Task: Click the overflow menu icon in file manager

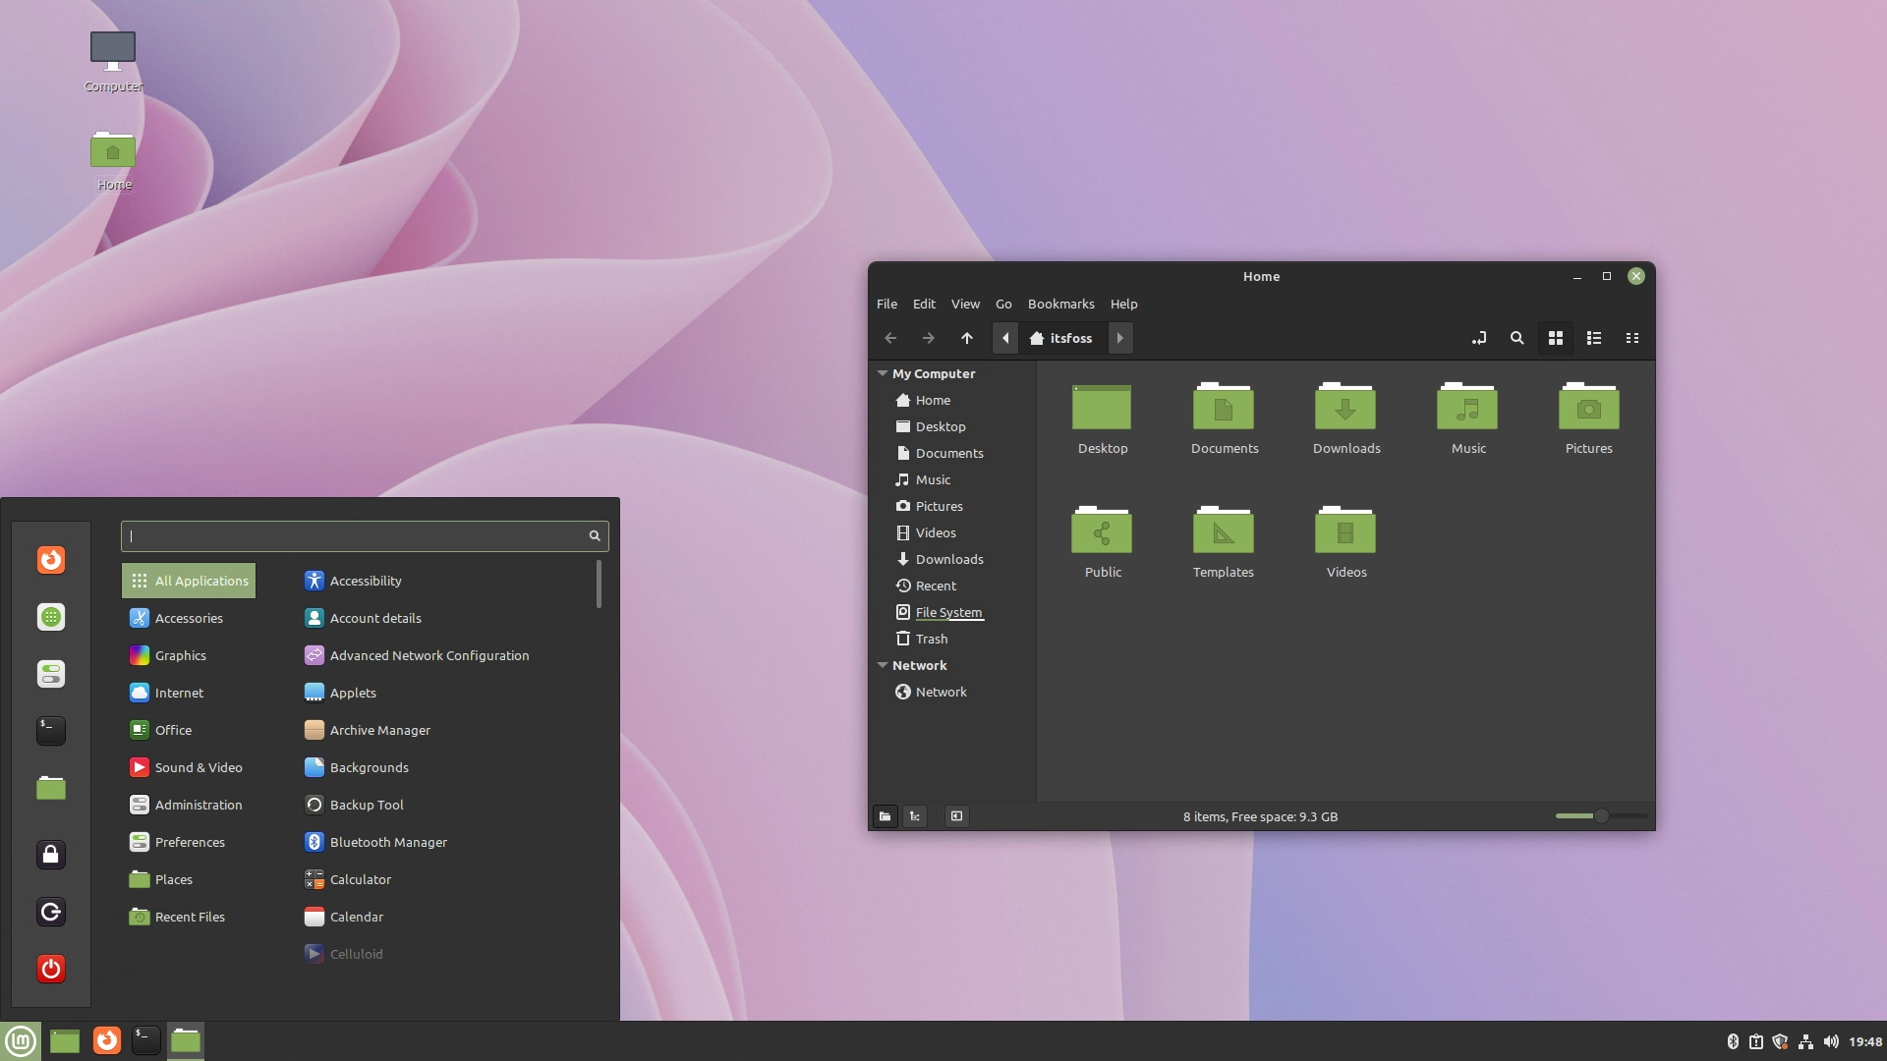Action: 1631,338
